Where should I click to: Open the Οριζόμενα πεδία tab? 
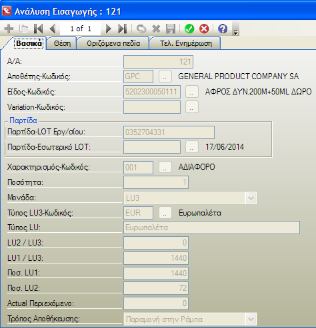click(x=113, y=43)
